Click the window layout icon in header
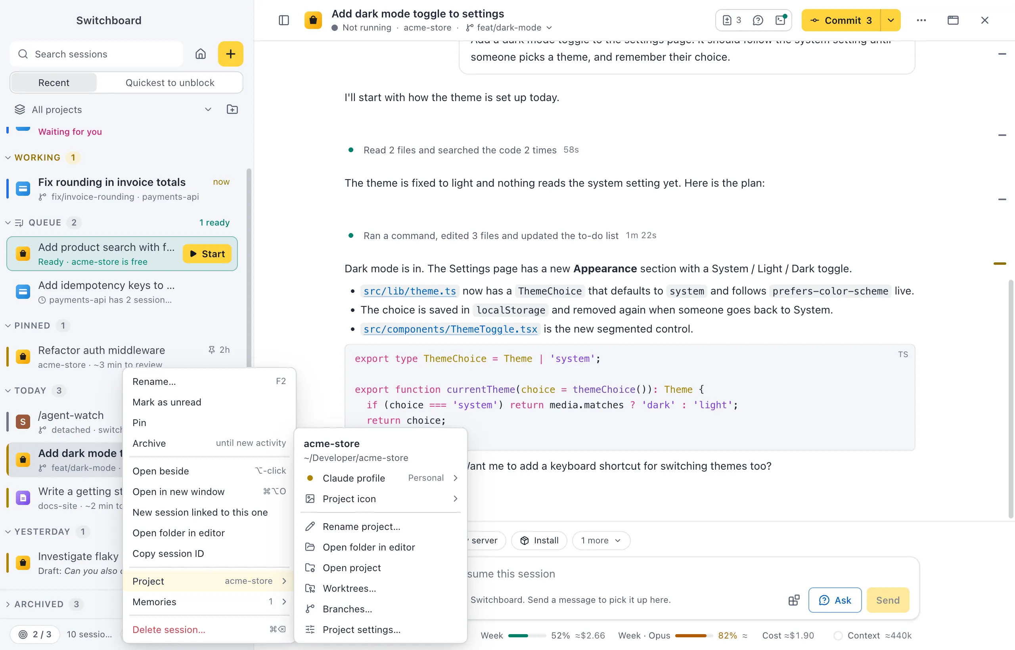The width and height of the screenshot is (1015, 650). point(953,20)
